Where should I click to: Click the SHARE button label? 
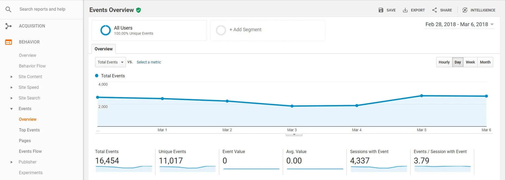(446, 10)
